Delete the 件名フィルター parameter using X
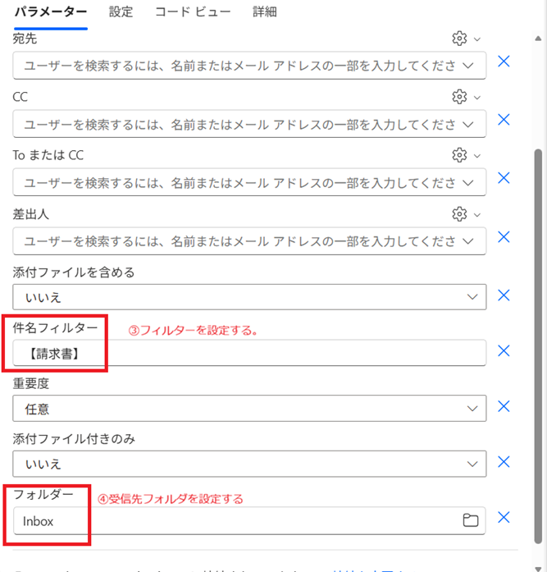The width and height of the screenshot is (547, 572). tap(504, 351)
